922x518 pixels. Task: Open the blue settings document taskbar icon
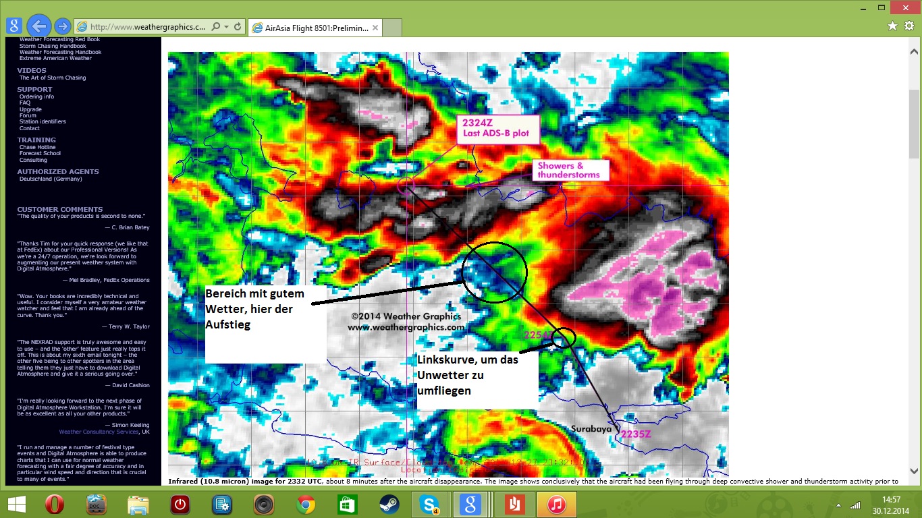coord(221,505)
